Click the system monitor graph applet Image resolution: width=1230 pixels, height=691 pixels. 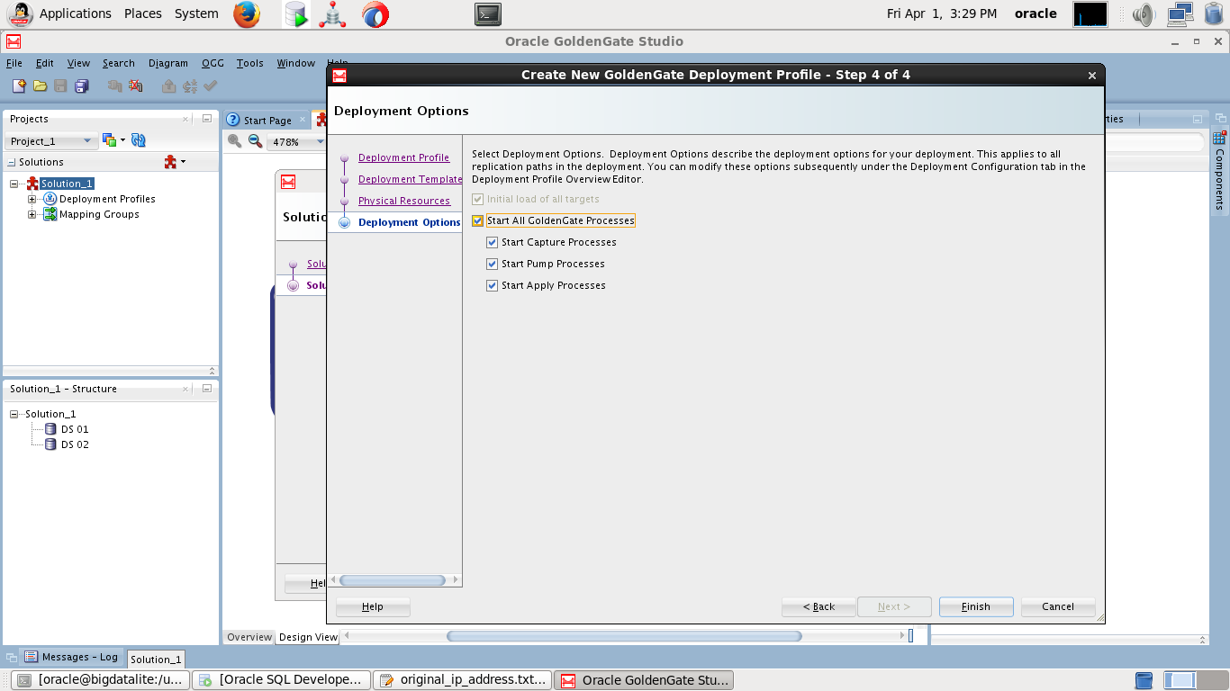tap(1090, 13)
